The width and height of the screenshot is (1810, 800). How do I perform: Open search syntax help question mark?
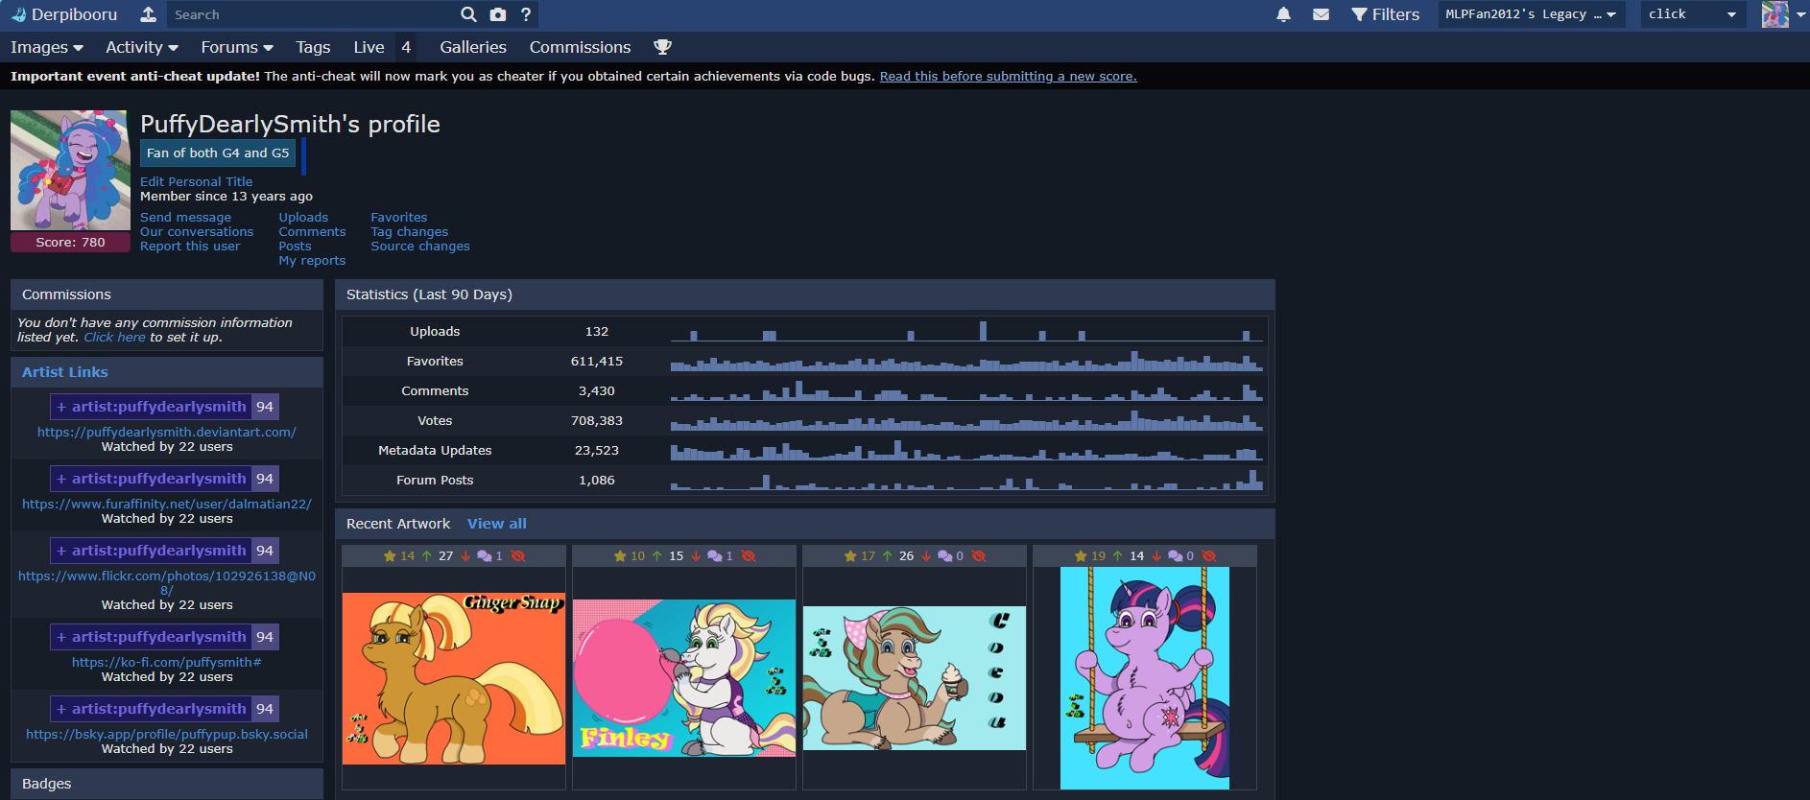point(526,14)
